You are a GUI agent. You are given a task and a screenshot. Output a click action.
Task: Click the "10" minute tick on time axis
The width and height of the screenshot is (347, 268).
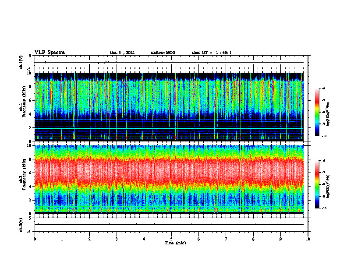pos(308,239)
